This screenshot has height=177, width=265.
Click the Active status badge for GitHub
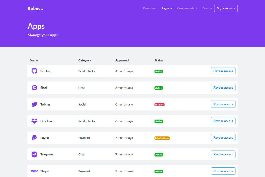pyautogui.click(x=158, y=71)
